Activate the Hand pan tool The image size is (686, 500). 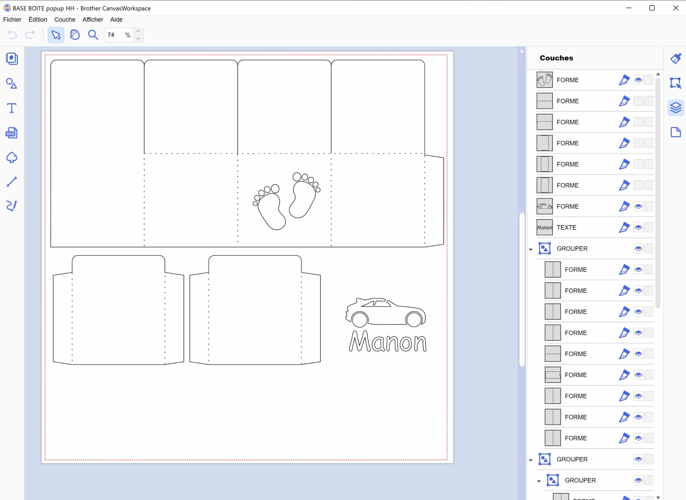(74, 35)
